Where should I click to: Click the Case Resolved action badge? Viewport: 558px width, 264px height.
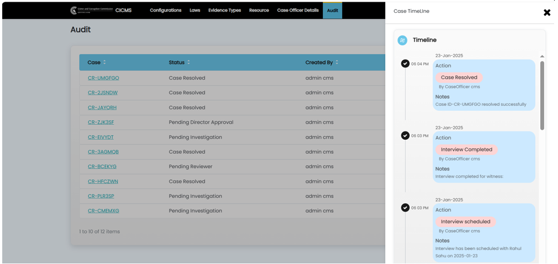click(x=459, y=77)
